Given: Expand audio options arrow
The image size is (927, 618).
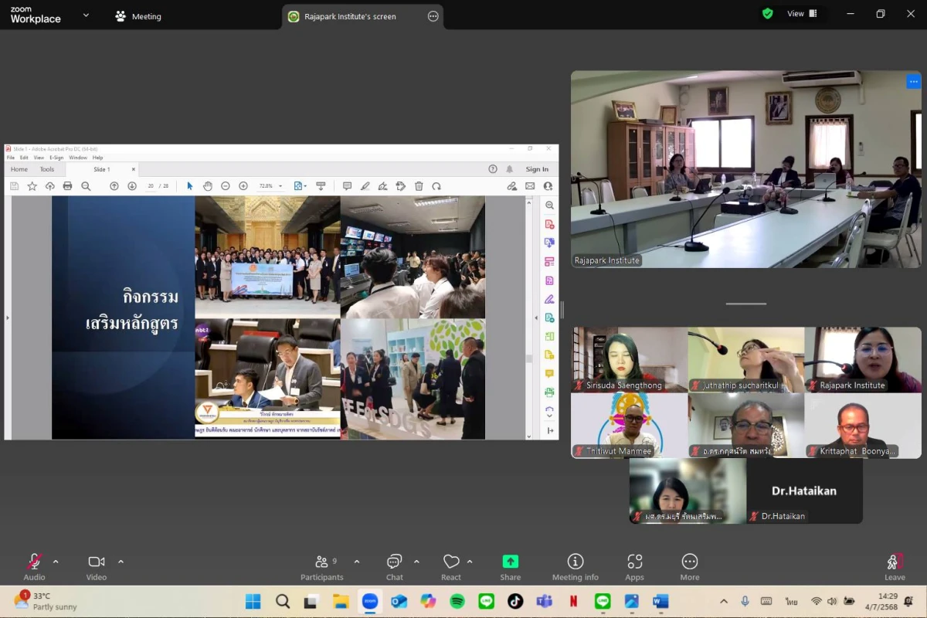Looking at the screenshot, I should 56,562.
